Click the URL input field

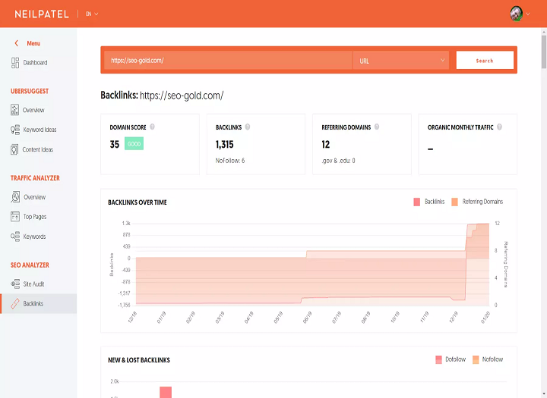pyautogui.click(x=228, y=60)
